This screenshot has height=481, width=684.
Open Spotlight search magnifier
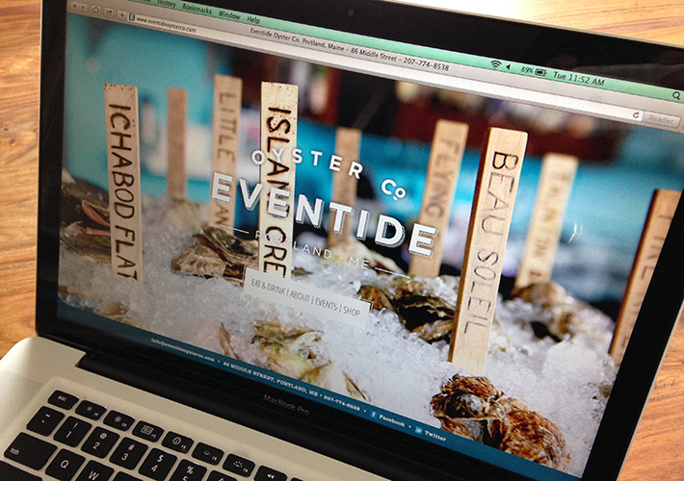coord(675,94)
